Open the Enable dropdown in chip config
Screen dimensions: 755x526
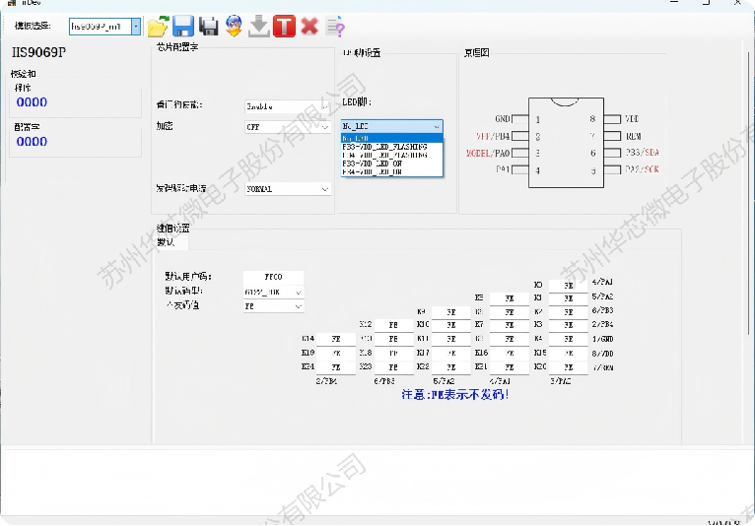[288, 106]
